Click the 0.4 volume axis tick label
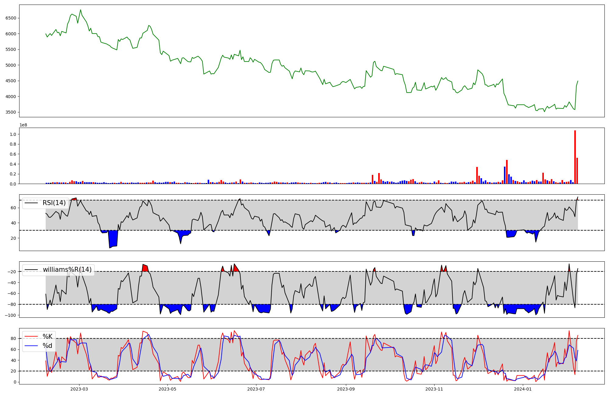The height and width of the screenshot is (396, 609). pos(13,164)
